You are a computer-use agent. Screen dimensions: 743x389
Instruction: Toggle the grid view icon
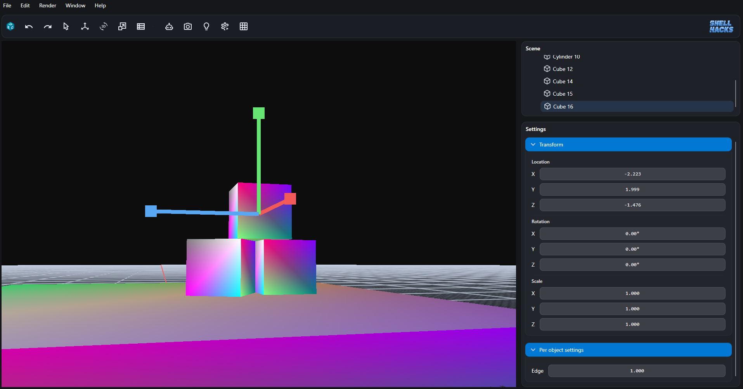click(244, 26)
